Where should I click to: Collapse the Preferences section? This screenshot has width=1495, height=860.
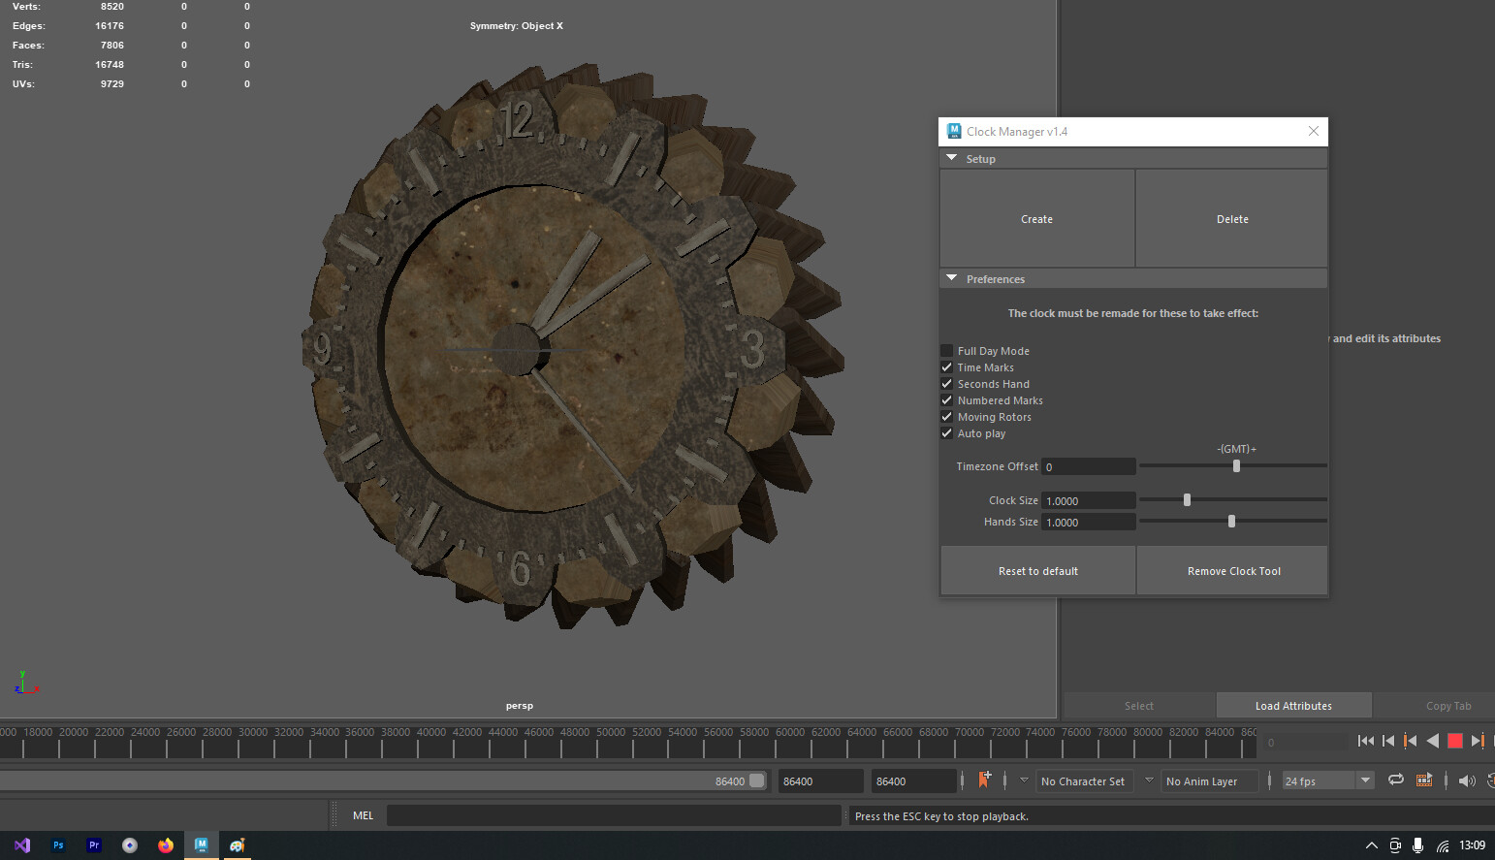click(952, 278)
